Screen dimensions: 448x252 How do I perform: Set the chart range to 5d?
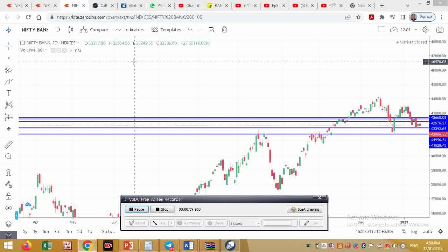[x=79, y=232]
